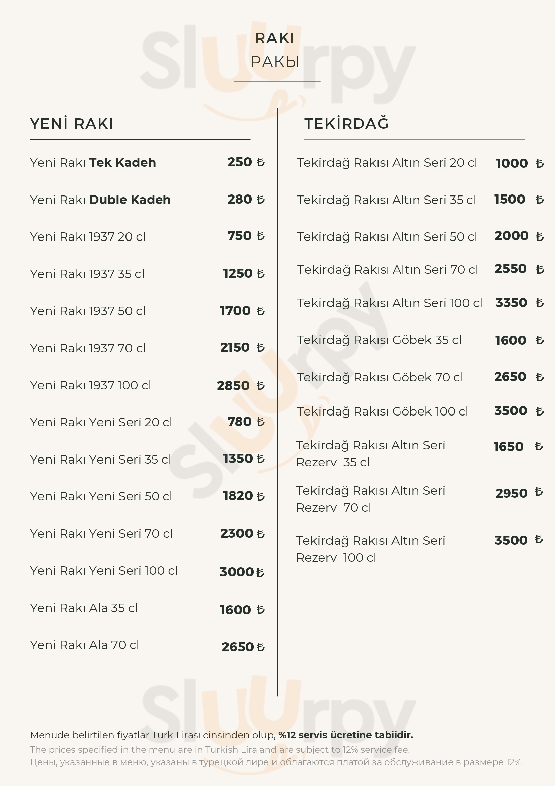This screenshot has width=555, height=786.
Task: Click lira symbol beside the 1000 price
Action: 540,163
